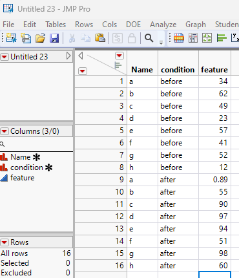Click the asterisk next to condition column
The image size is (239, 278).
coord(49,167)
